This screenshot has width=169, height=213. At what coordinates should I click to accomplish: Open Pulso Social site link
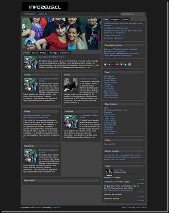[109, 133]
